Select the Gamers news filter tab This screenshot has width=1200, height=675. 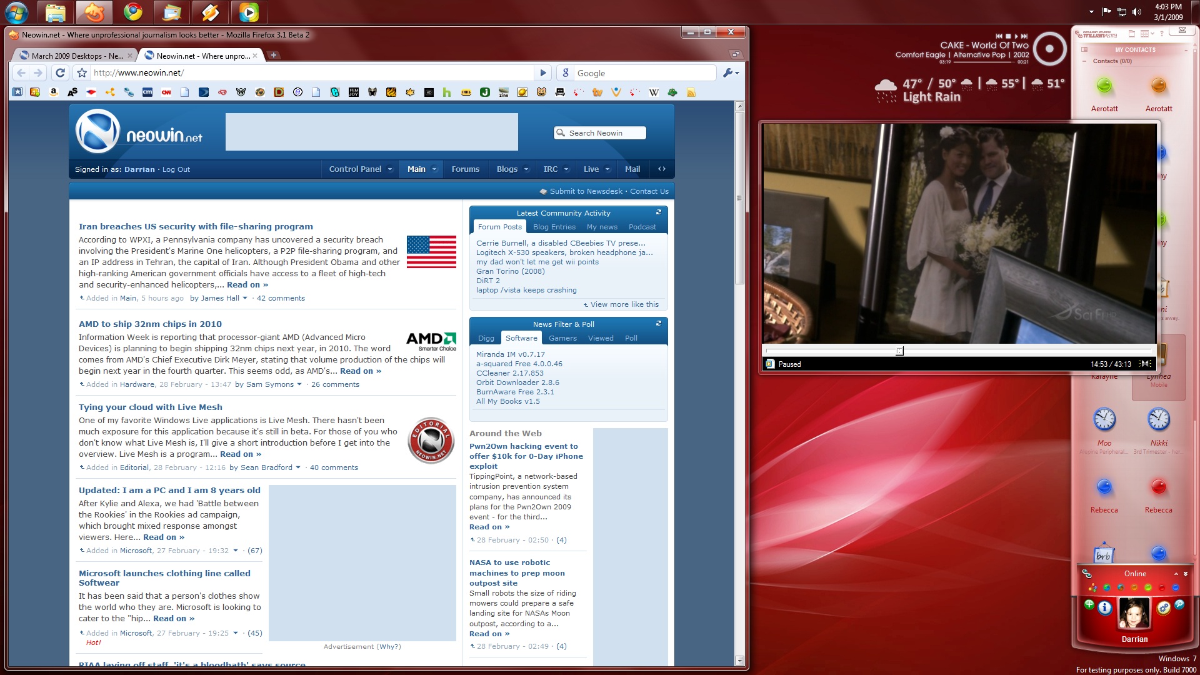[x=562, y=338]
